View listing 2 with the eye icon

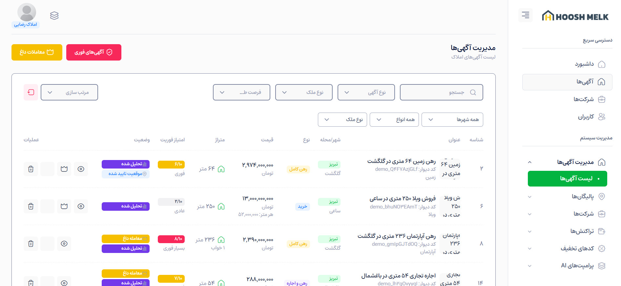(81, 169)
